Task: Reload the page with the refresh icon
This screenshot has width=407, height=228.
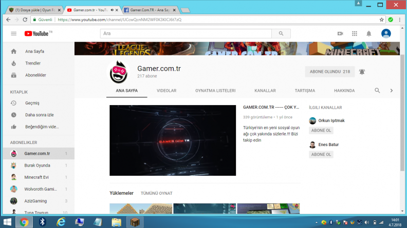Action: tap(25, 19)
